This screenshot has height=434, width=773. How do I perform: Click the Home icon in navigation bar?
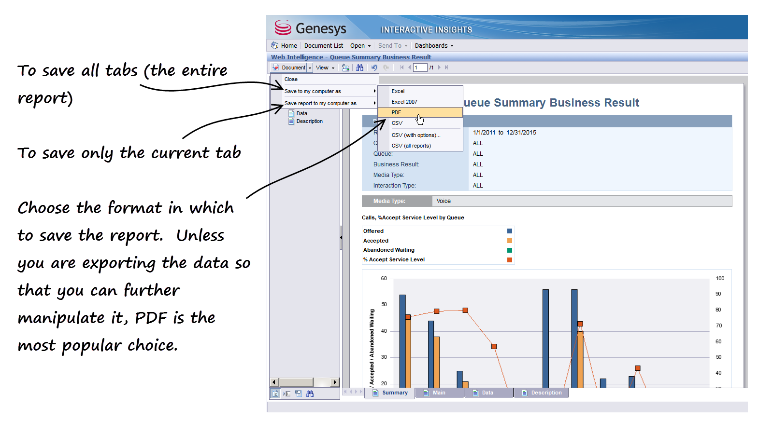[275, 45]
